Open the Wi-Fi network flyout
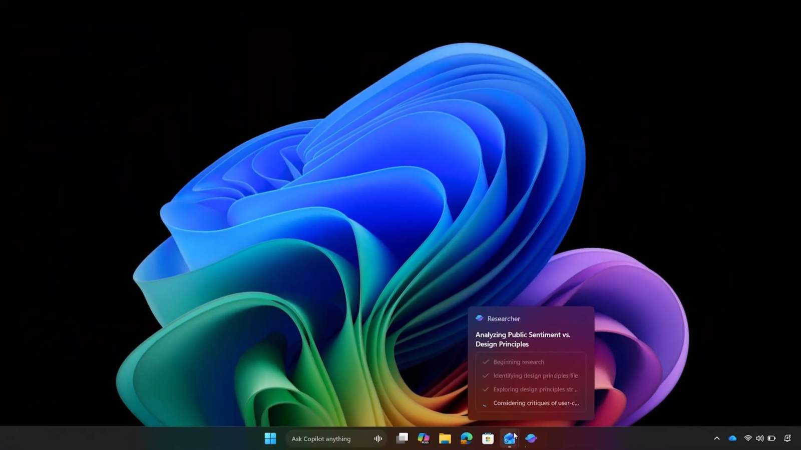The width and height of the screenshot is (801, 450). coord(747,438)
